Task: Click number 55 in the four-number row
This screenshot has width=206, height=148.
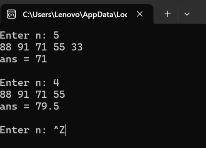Action: 59,95
